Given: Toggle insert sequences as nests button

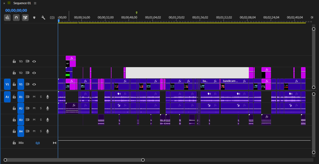Looking at the screenshot, I should click(7, 18).
